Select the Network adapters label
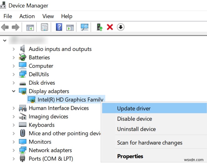This screenshot has height=163, width=207. [x=50, y=150]
